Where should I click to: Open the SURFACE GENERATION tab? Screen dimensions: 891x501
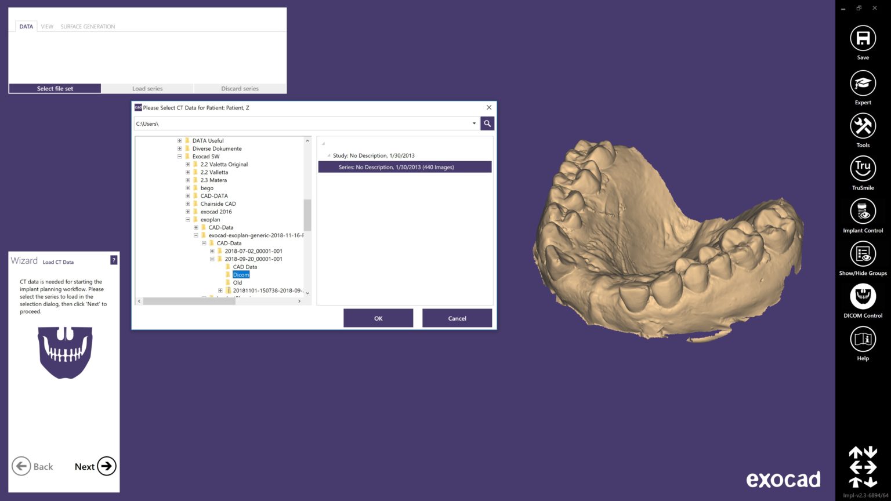point(88,26)
